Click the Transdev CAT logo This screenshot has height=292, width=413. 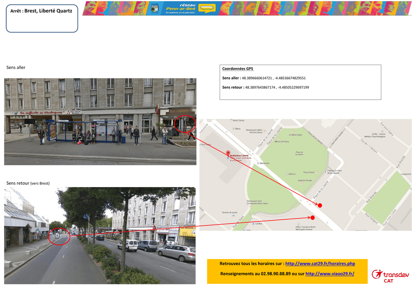click(x=390, y=276)
